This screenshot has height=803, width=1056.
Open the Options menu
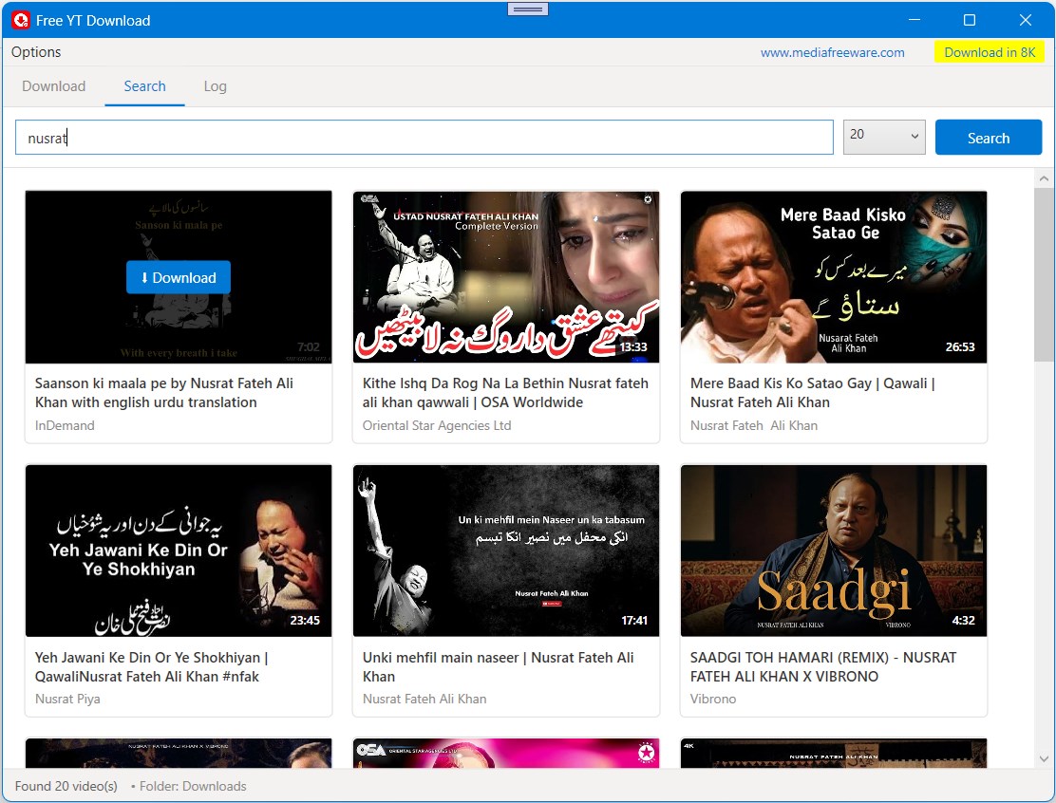tap(35, 52)
